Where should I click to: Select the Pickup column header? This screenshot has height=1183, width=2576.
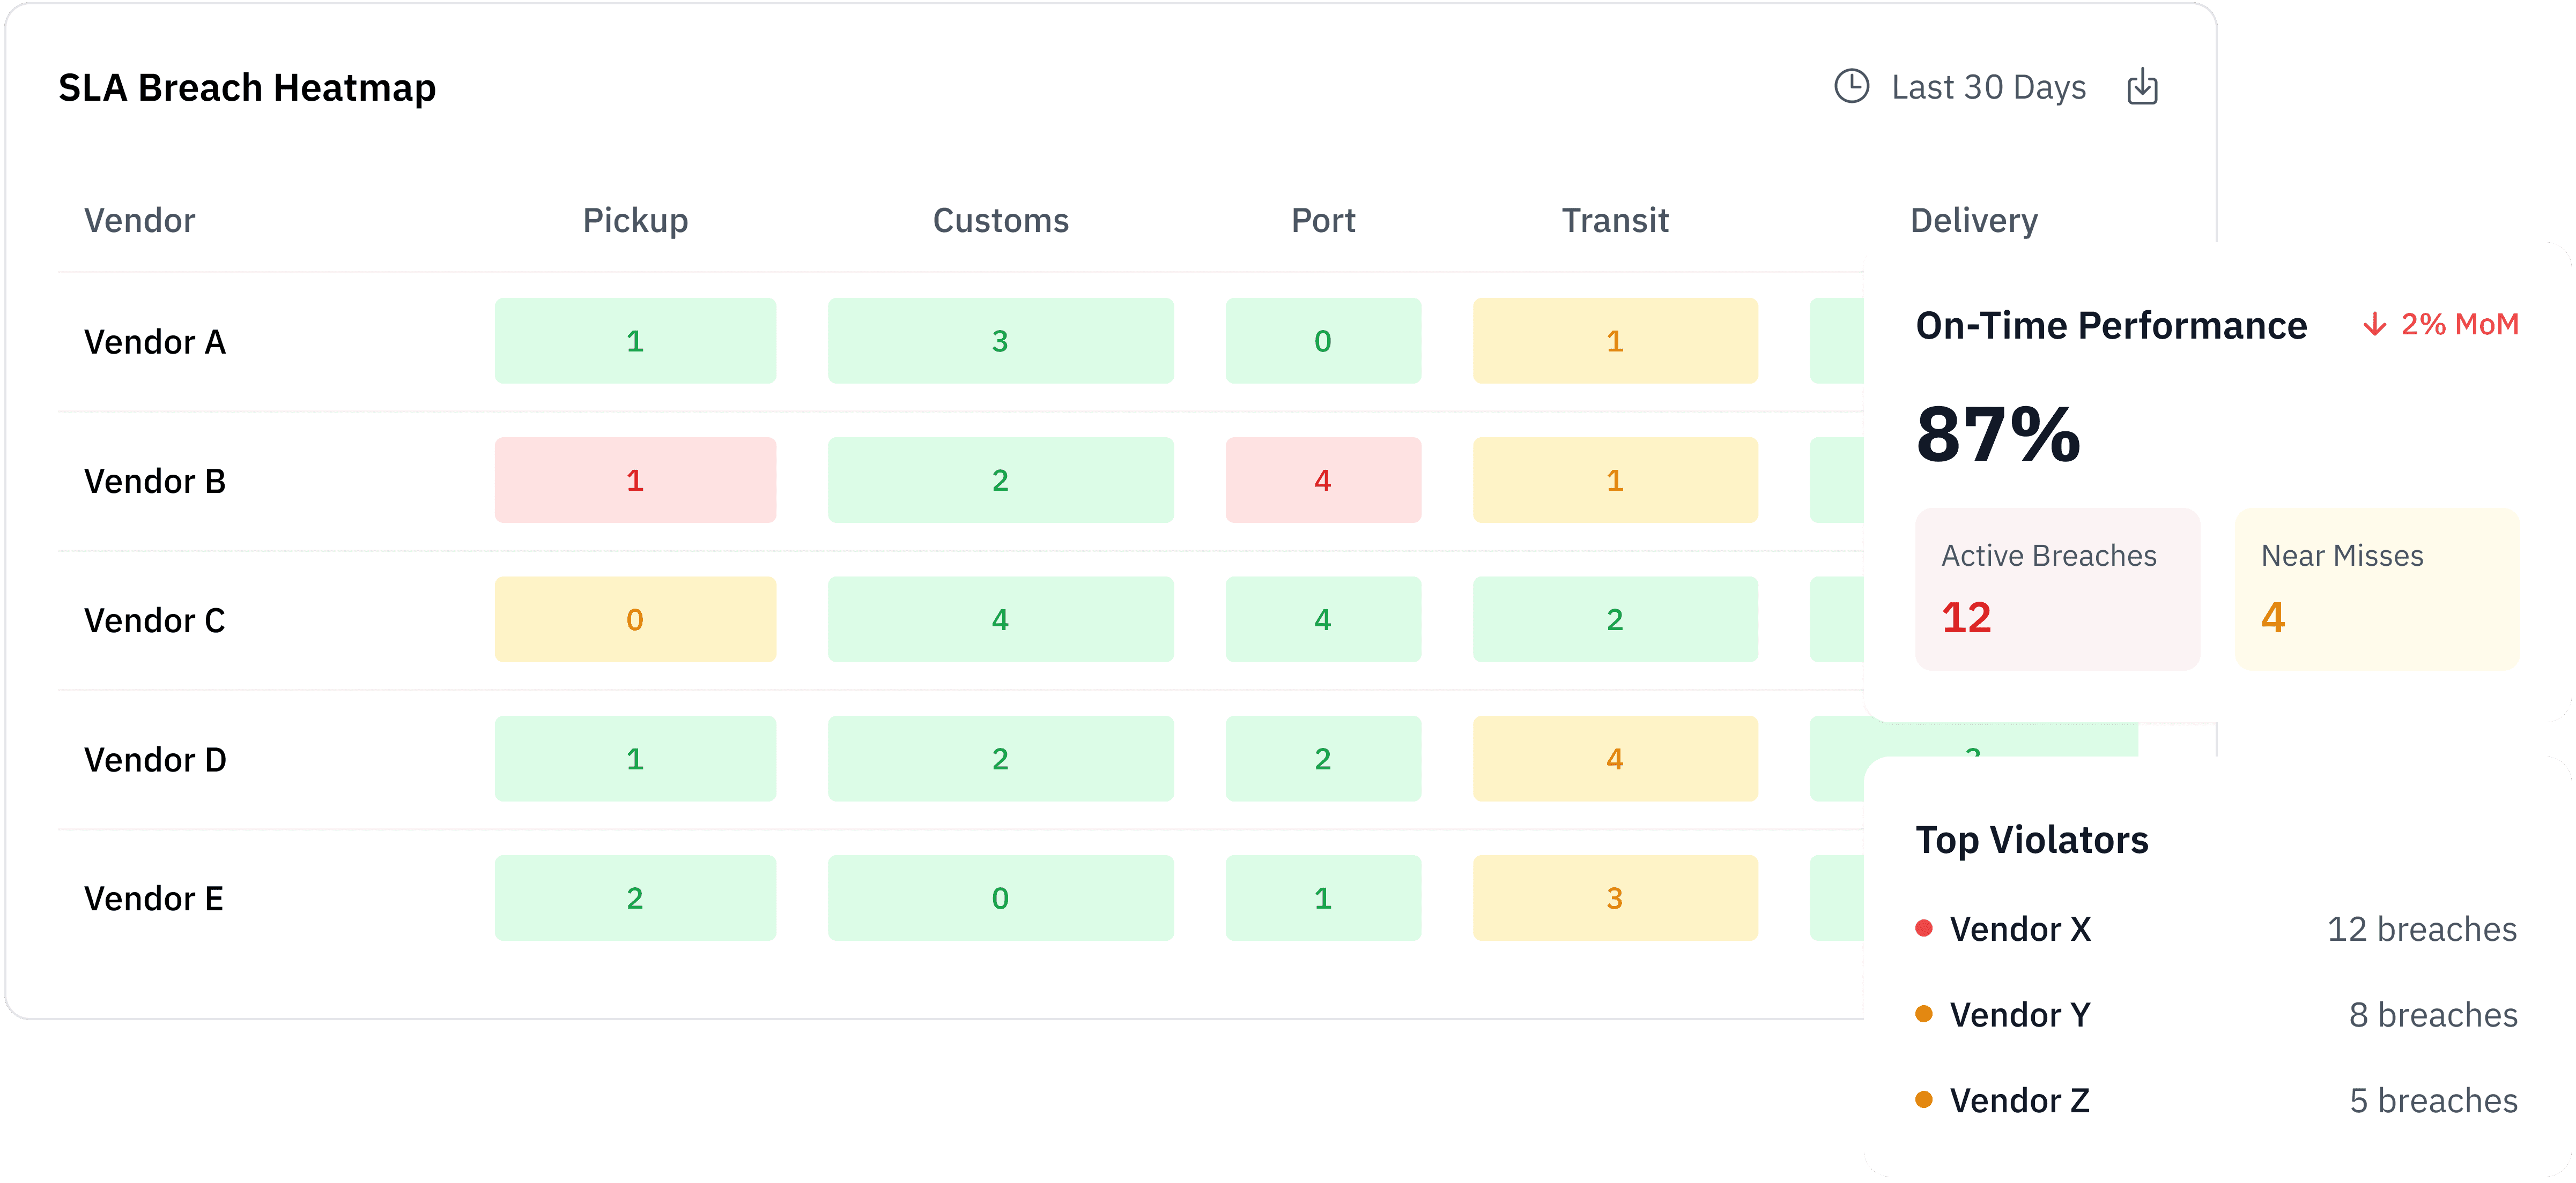tap(635, 221)
